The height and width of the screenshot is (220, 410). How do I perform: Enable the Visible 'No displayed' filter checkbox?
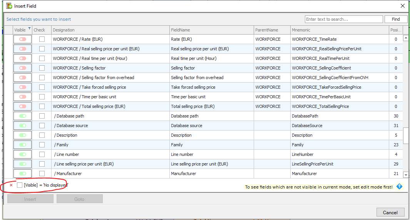pyautogui.click(x=20, y=185)
